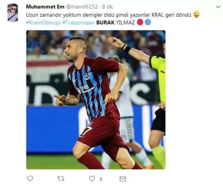The height and width of the screenshot is (184, 223).
Task: Retweet this Burak Yılmaz post
Action: (61, 179)
